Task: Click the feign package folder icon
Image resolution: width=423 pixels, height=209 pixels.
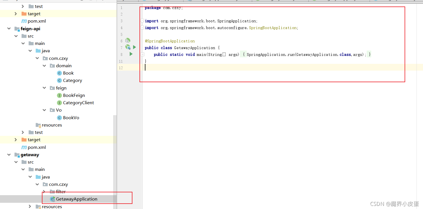Action: [x=52, y=88]
